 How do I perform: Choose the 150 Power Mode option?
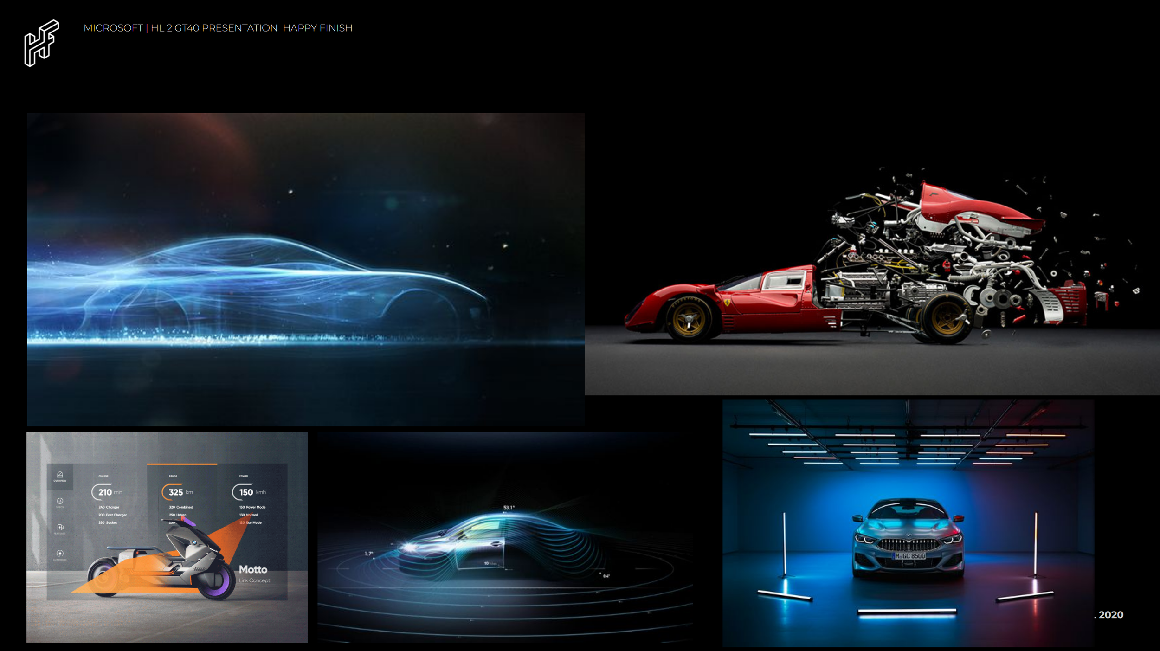252,507
